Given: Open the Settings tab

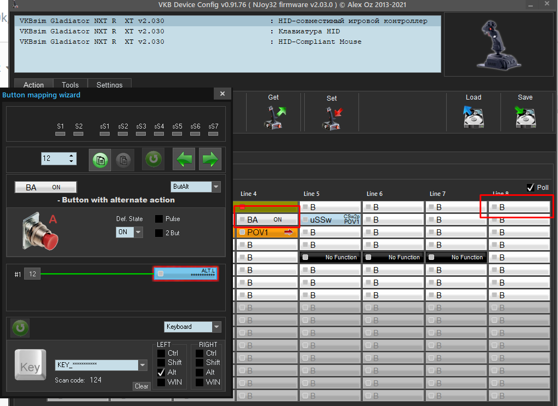Looking at the screenshot, I should (109, 85).
